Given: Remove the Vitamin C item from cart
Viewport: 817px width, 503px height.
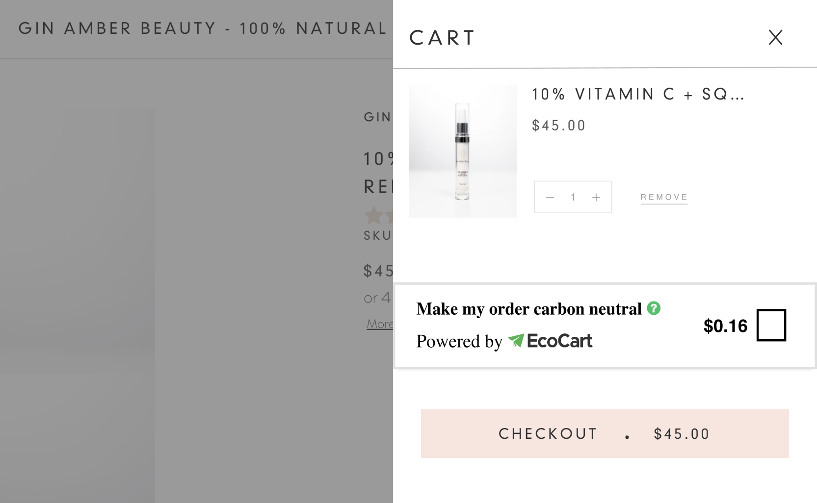Looking at the screenshot, I should pos(664,197).
